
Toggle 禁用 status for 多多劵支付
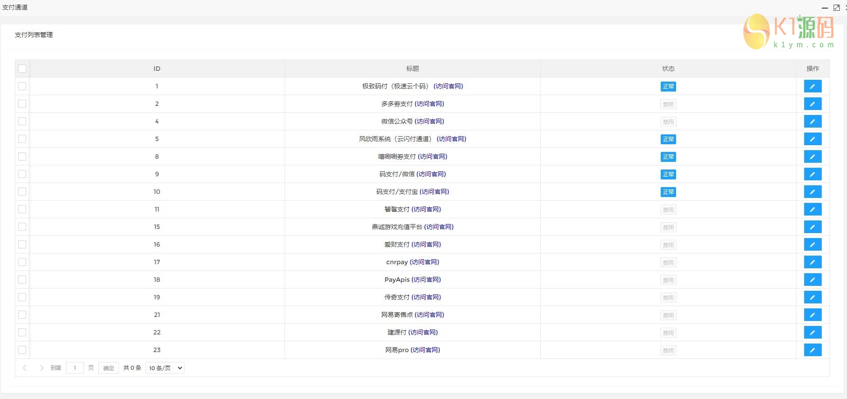tap(668, 104)
